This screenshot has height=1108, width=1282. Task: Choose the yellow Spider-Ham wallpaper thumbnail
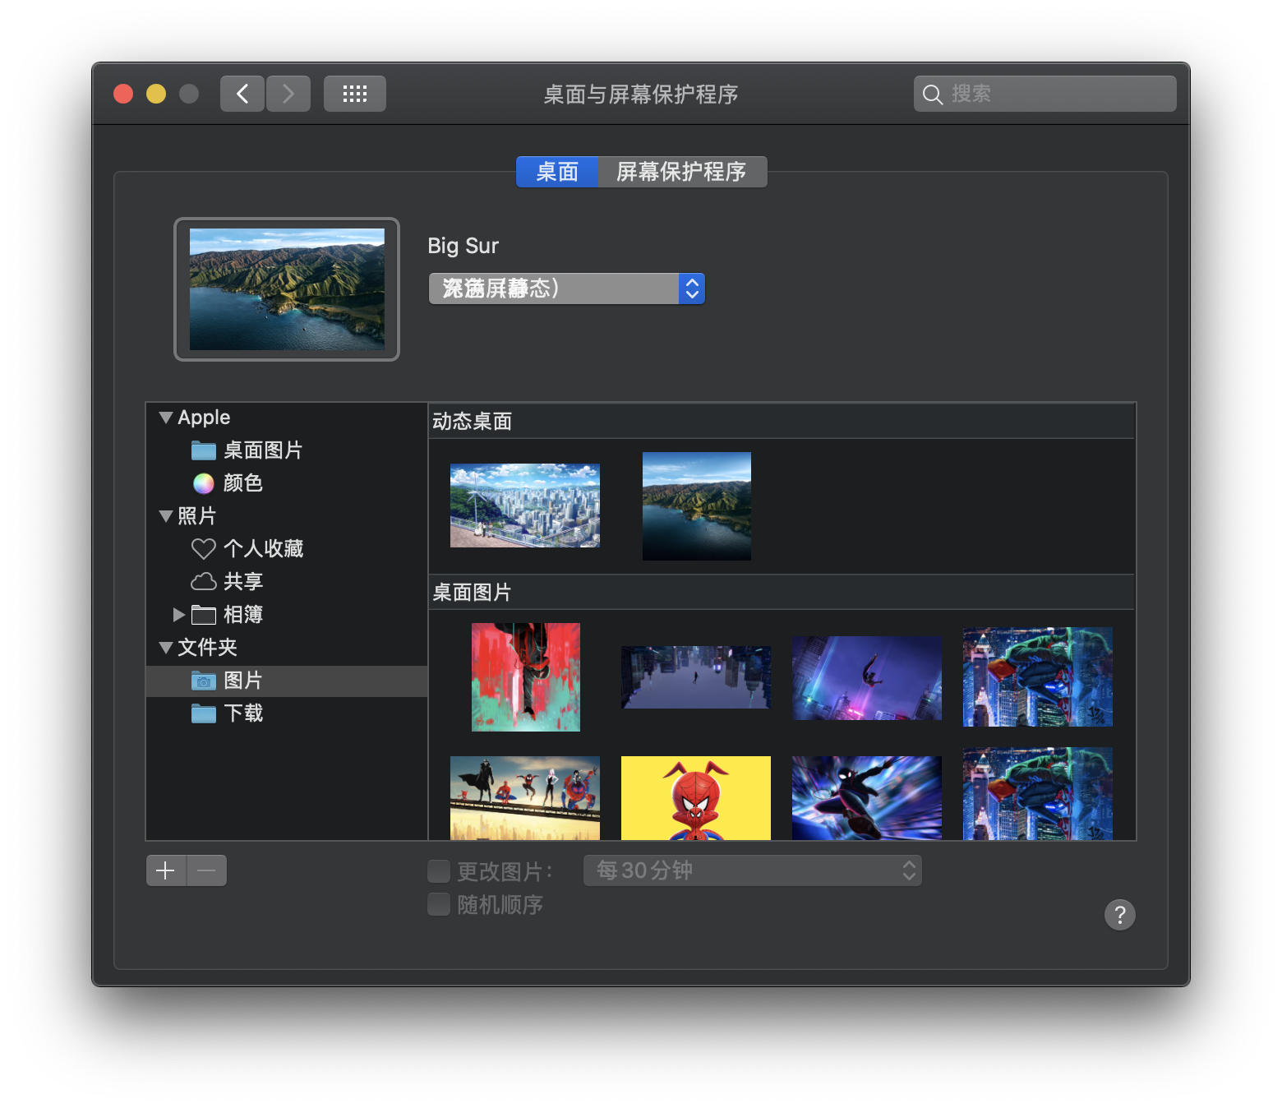tap(695, 797)
